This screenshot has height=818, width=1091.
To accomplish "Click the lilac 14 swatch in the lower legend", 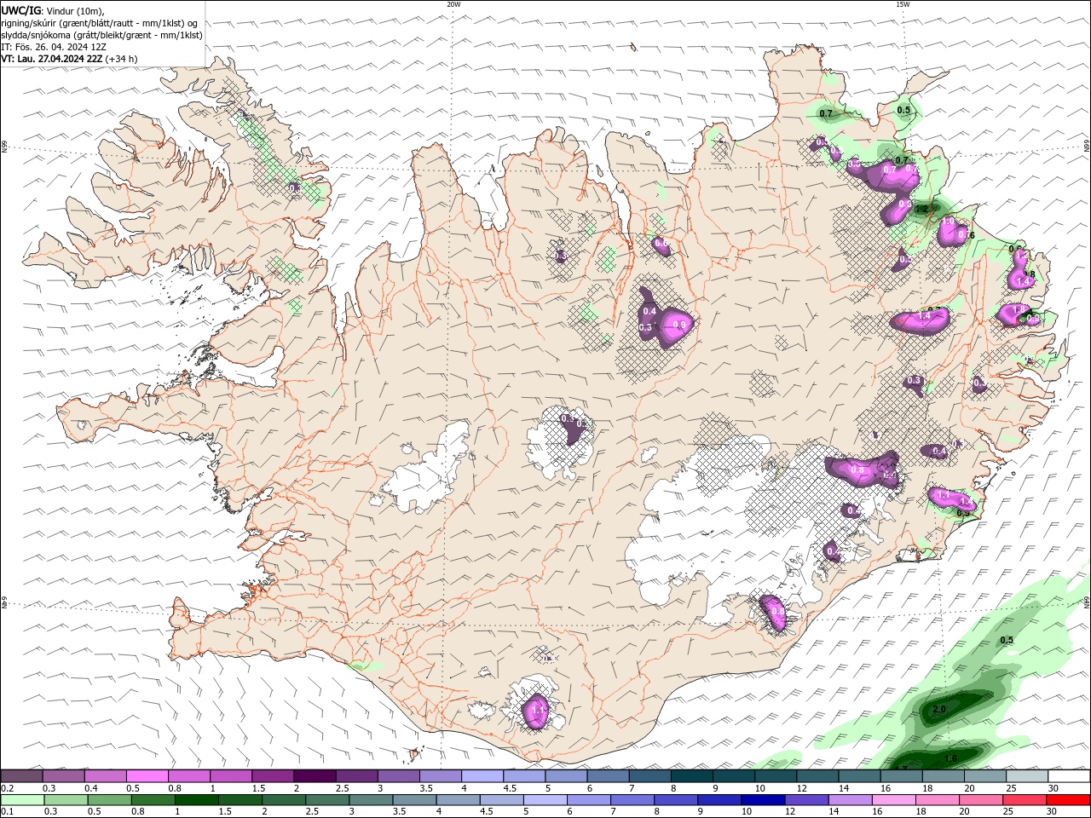I will [850, 800].
